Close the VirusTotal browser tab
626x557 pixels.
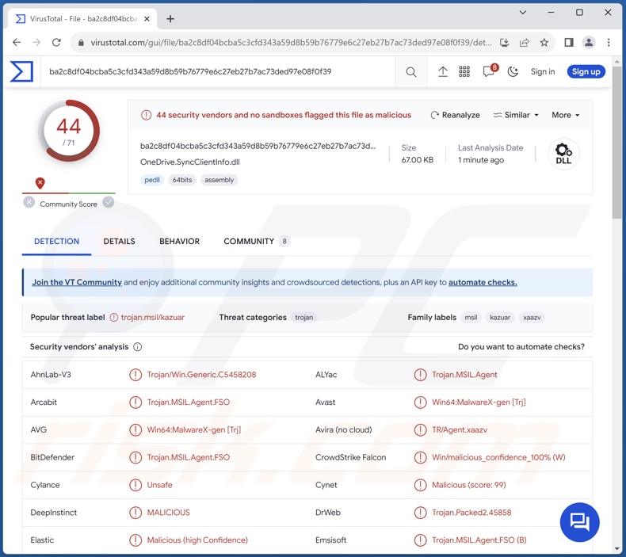[147, 19]
